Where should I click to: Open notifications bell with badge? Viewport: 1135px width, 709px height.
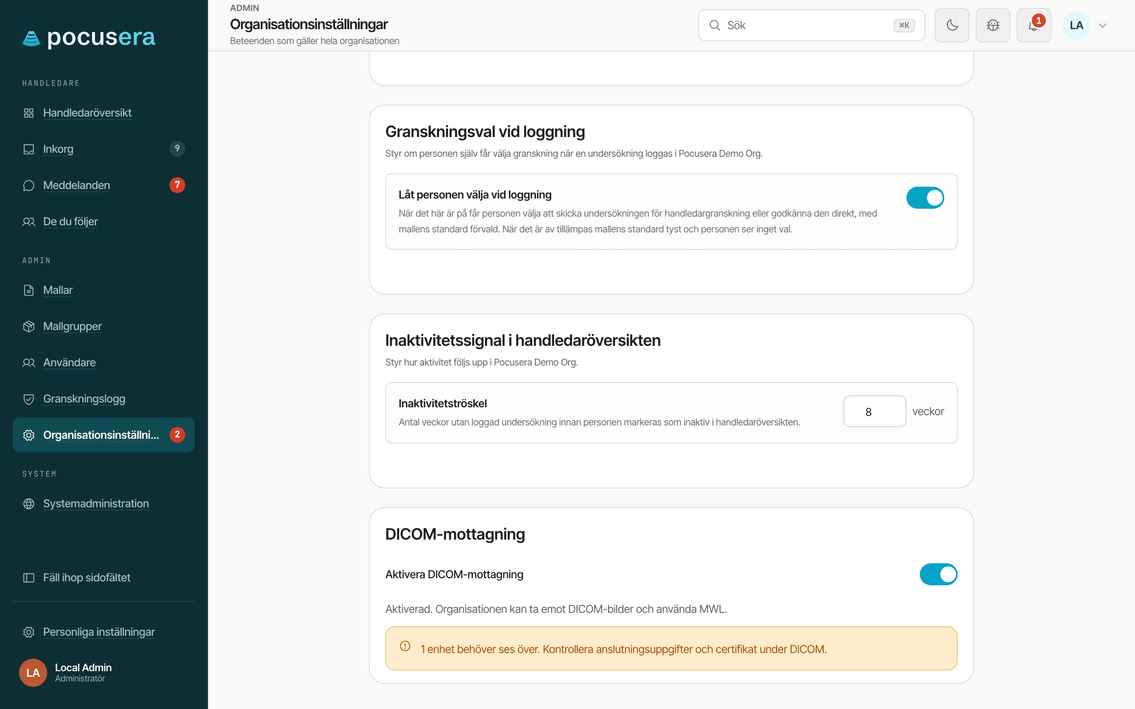(x=1034, y=25)
